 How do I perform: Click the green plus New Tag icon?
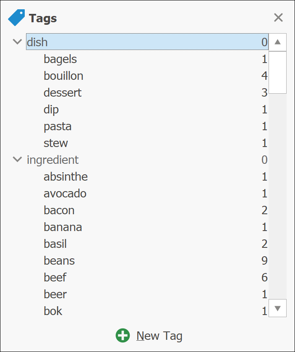(x=123, y=336)
